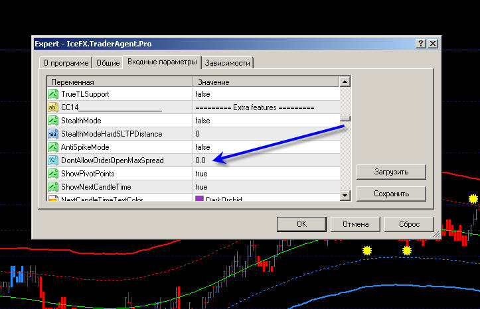Image resolution: width=480 pixels, height=309 pixels.
Task: Click the 'Отмена' button
Action: [355, 224]
